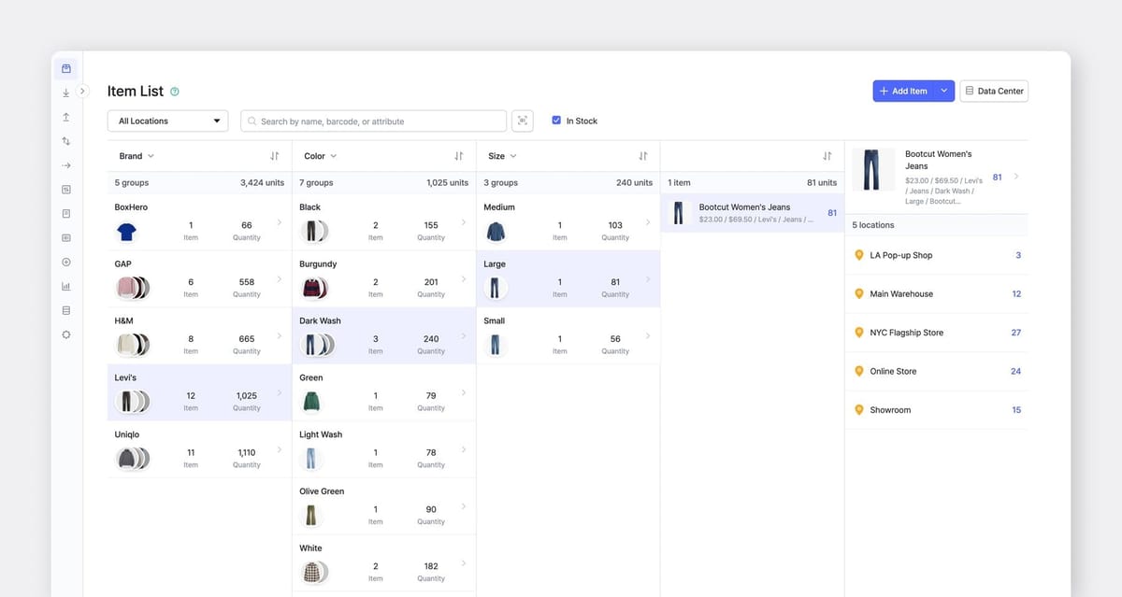Open the Stock In icon in sidebar
The height and width of the screenshot is (597, 1122).
tap(65, 93)
